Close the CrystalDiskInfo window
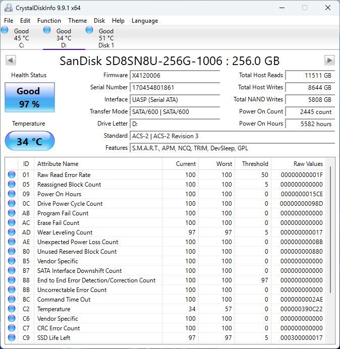Screen dimensions: 340x349 point(328,8)
